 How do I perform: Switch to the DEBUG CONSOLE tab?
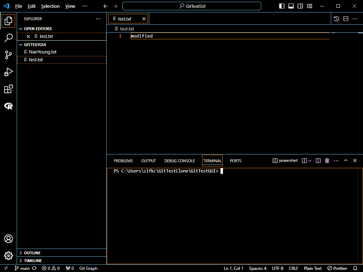[x=180, y=161]
